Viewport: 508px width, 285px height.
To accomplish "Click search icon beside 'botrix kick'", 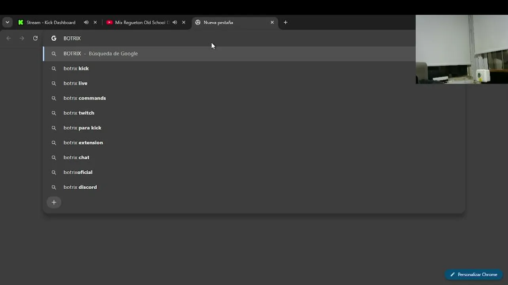I will 54,68.
